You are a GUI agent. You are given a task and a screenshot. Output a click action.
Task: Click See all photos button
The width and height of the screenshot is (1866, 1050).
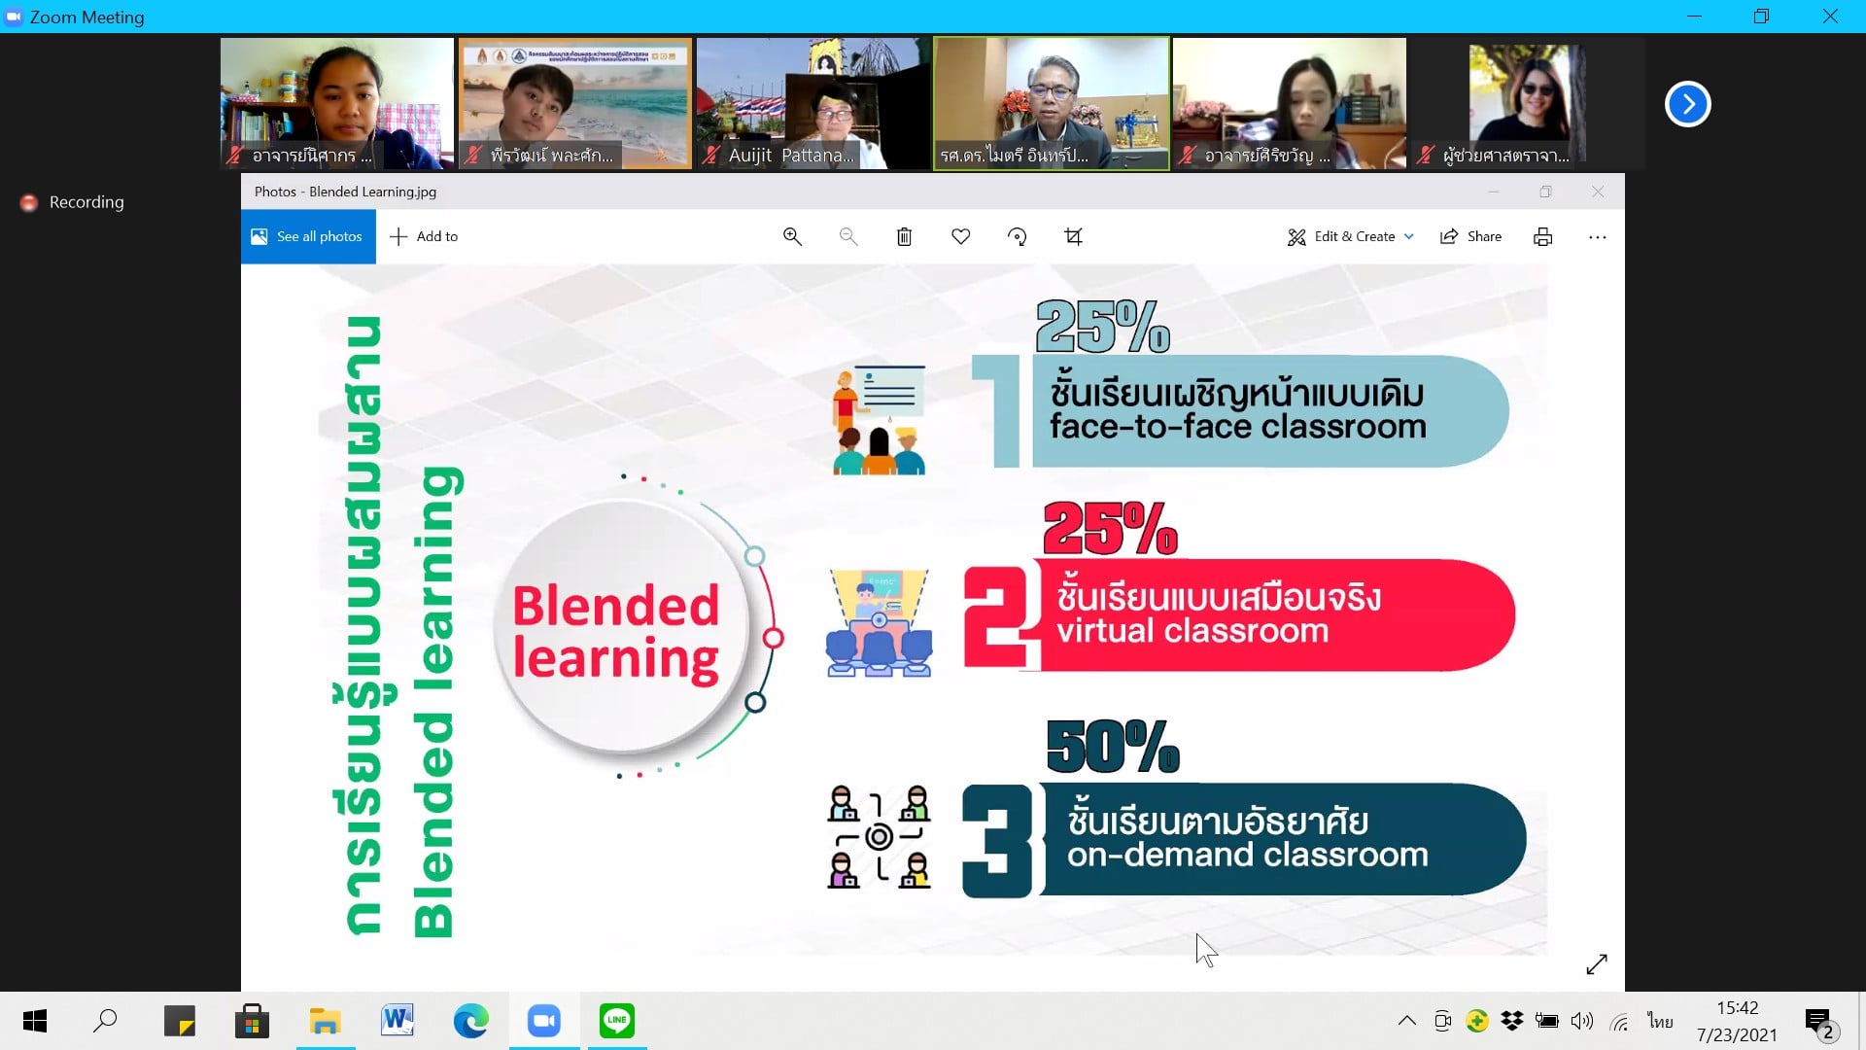(308, 236)
